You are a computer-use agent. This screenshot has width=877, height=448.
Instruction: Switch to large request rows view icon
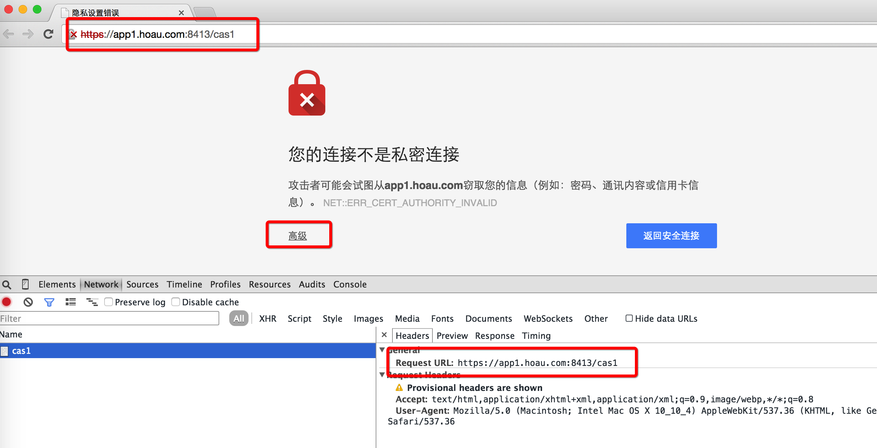point(71,302)
